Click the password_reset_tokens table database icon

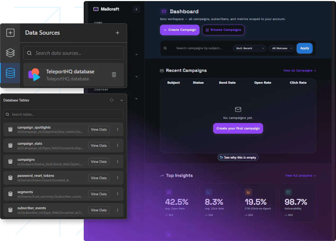[x=10, y=178]
